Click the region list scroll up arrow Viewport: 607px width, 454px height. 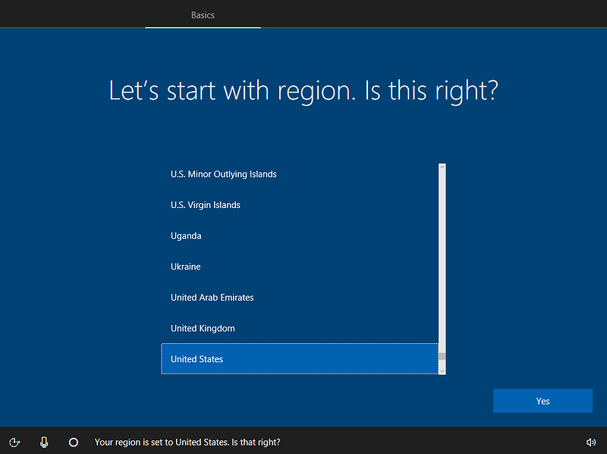[x=442, y=167]
